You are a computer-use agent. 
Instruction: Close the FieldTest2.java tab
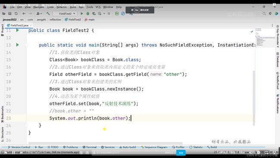tap(31, 25)
